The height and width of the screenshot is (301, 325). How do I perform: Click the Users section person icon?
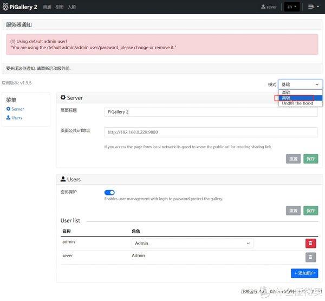click(63, 179)
